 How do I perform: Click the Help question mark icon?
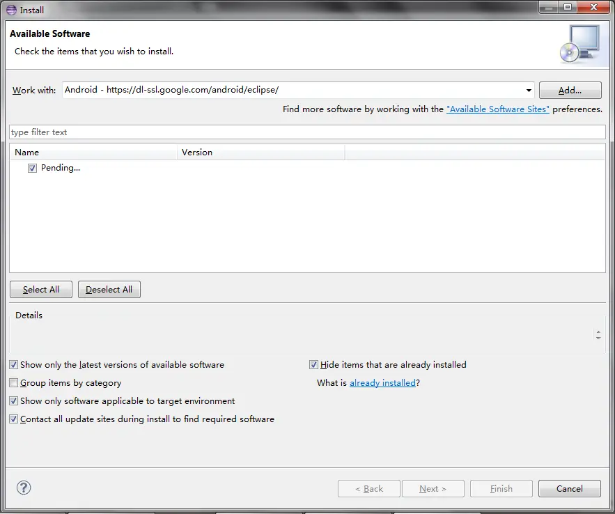24,488
